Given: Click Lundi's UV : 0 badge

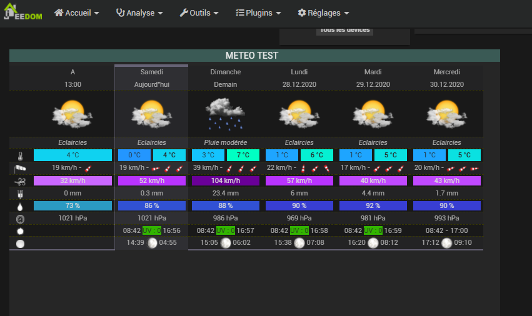Looking at the screenshot, I should pyautogui.click(x=299, y=230).
